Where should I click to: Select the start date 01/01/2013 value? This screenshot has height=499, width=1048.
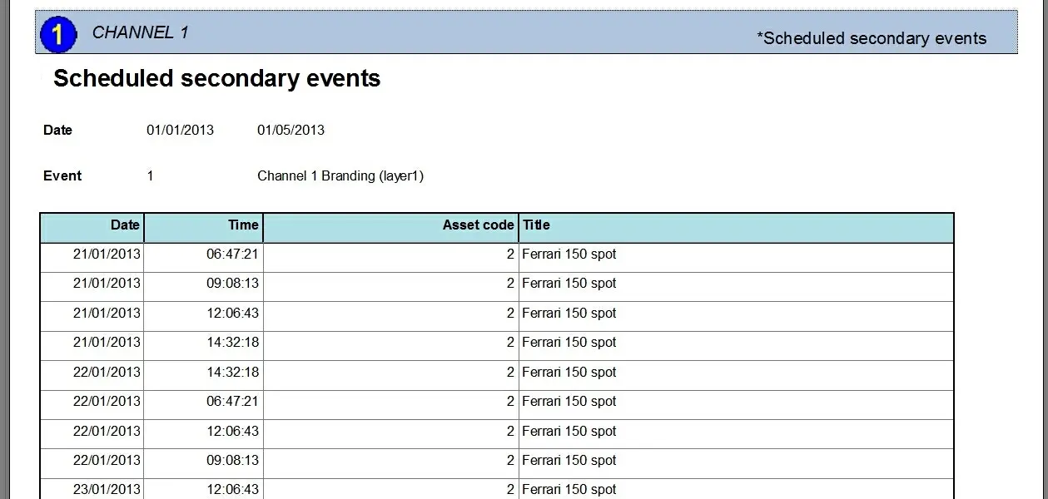(x=180, y=130)
